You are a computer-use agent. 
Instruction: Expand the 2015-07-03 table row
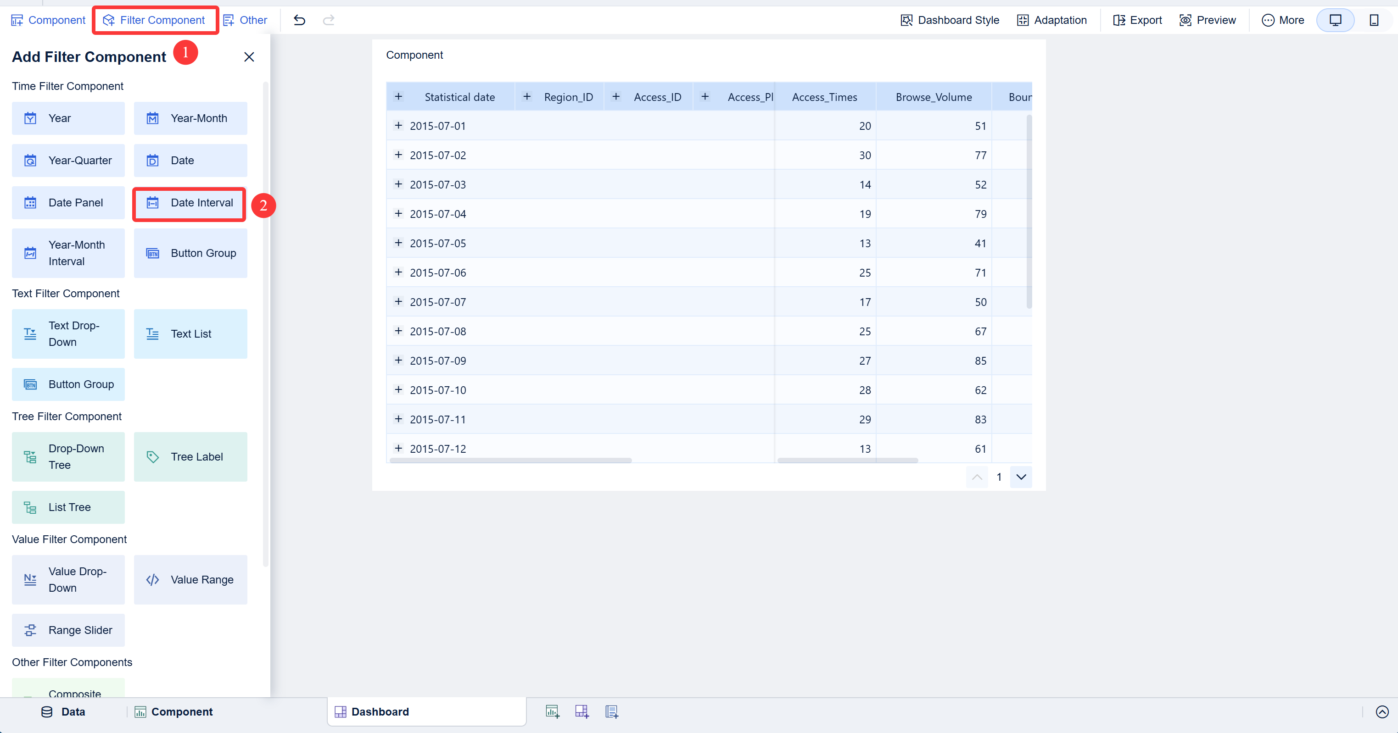tap(398, 184)
